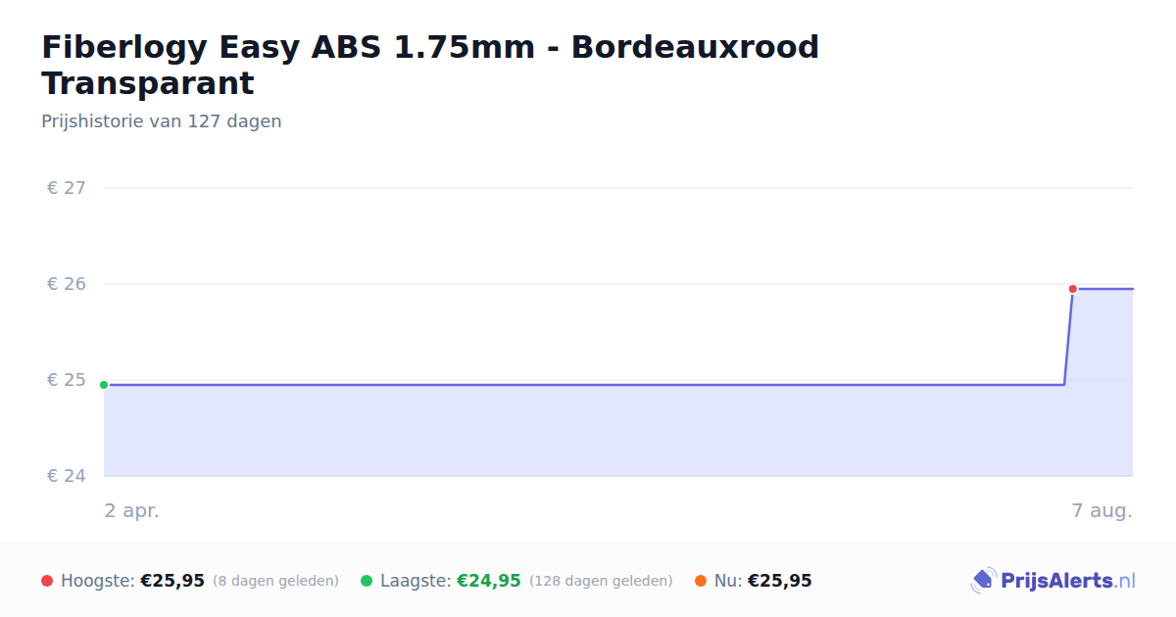Click the Hoogste €25,95 price value

click(x=172, y=581)
